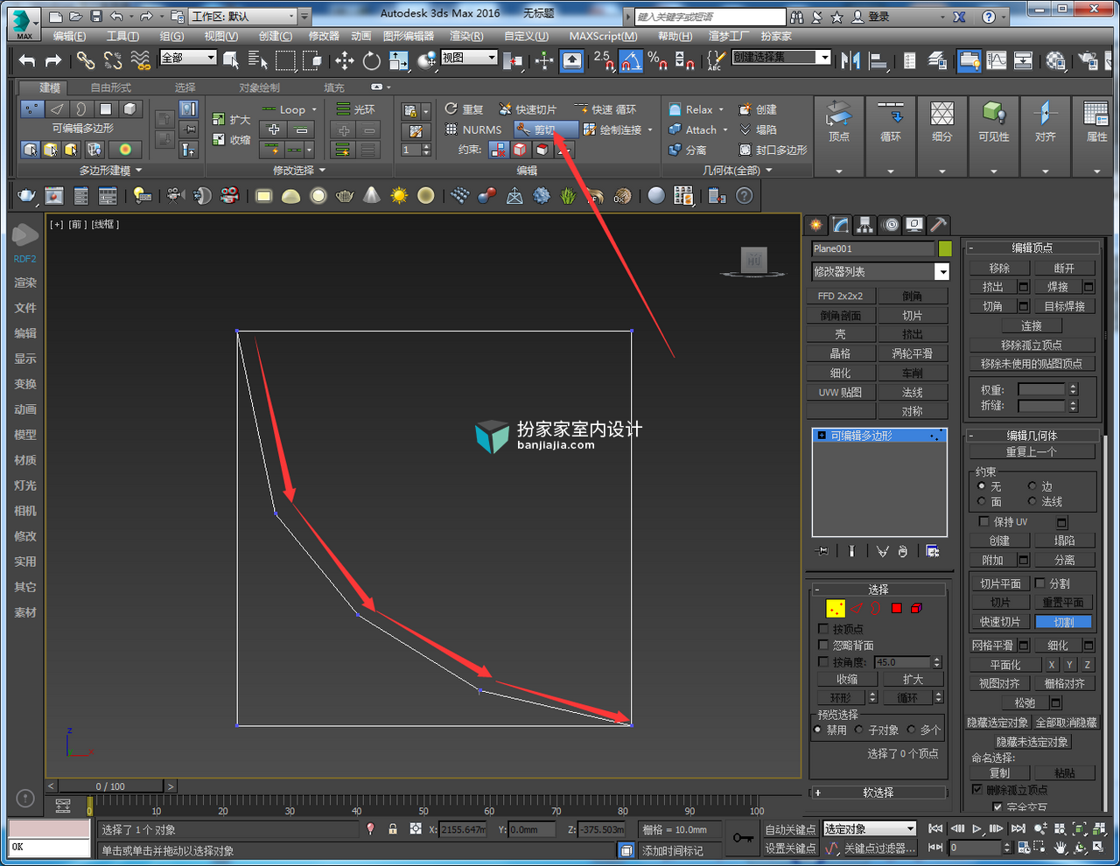This screenshot has height=866, width=1120.
Task: Click the Undo arrow icon
Action: (x=27, y=60)
